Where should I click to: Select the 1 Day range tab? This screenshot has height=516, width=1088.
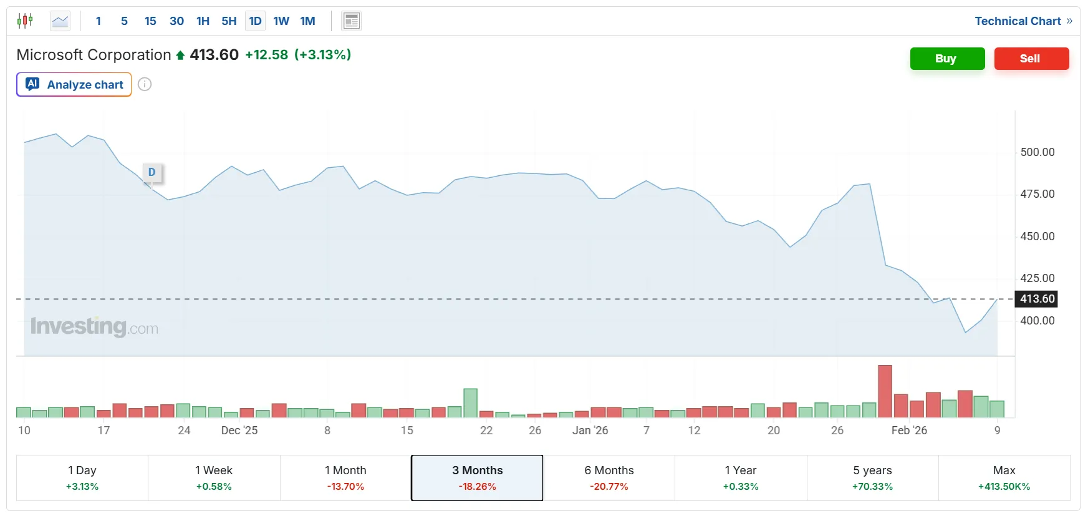tap(82, 477)
